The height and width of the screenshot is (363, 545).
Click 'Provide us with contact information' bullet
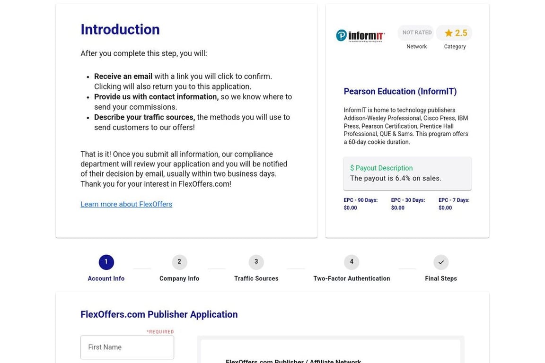click(157, 97)
